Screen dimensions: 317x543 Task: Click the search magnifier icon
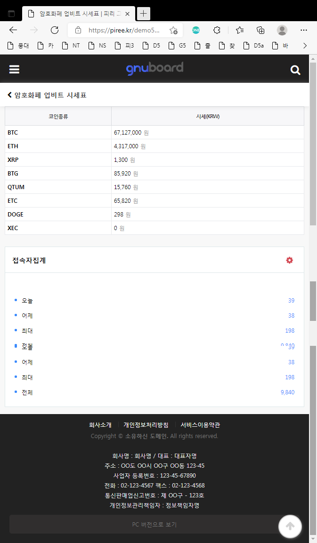[295, 70]
